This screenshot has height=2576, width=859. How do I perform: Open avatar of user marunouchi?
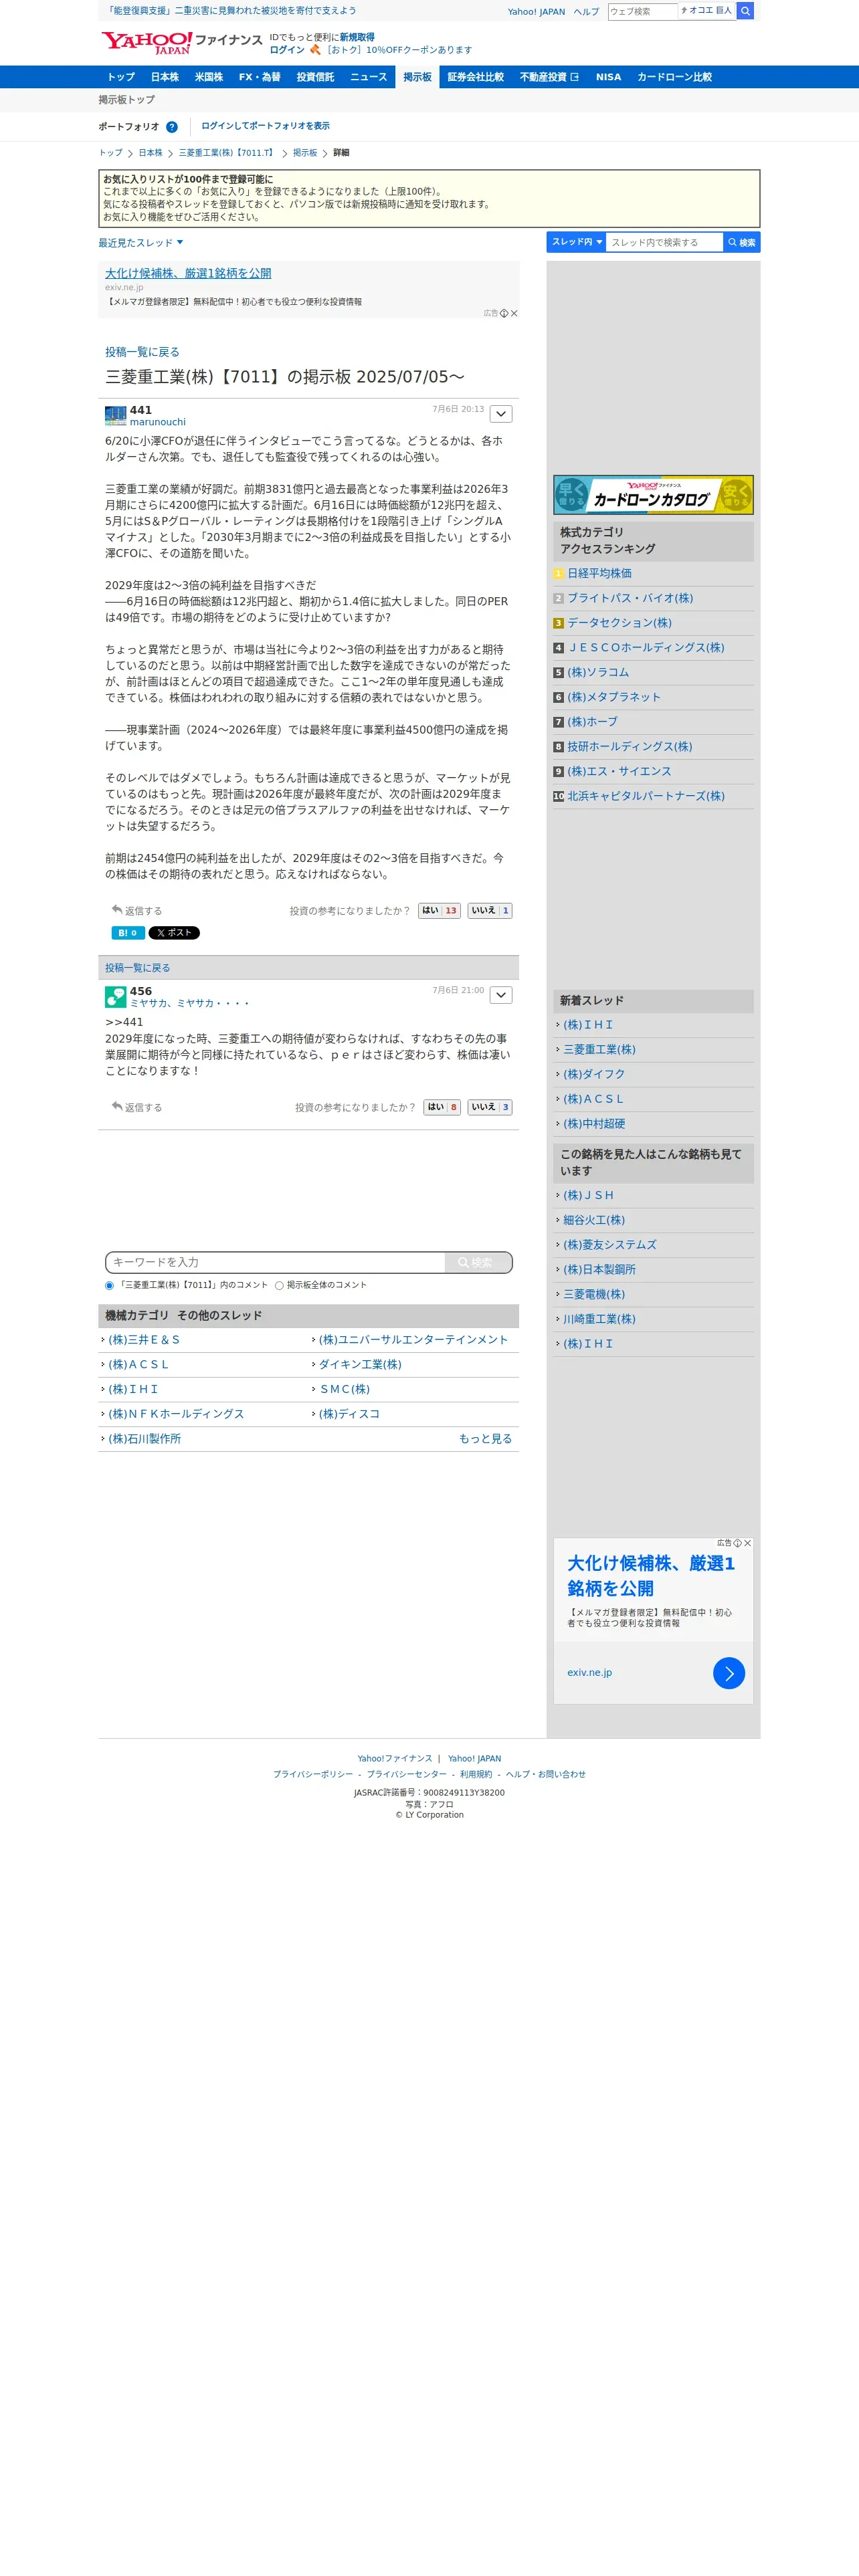pos(115,415)
